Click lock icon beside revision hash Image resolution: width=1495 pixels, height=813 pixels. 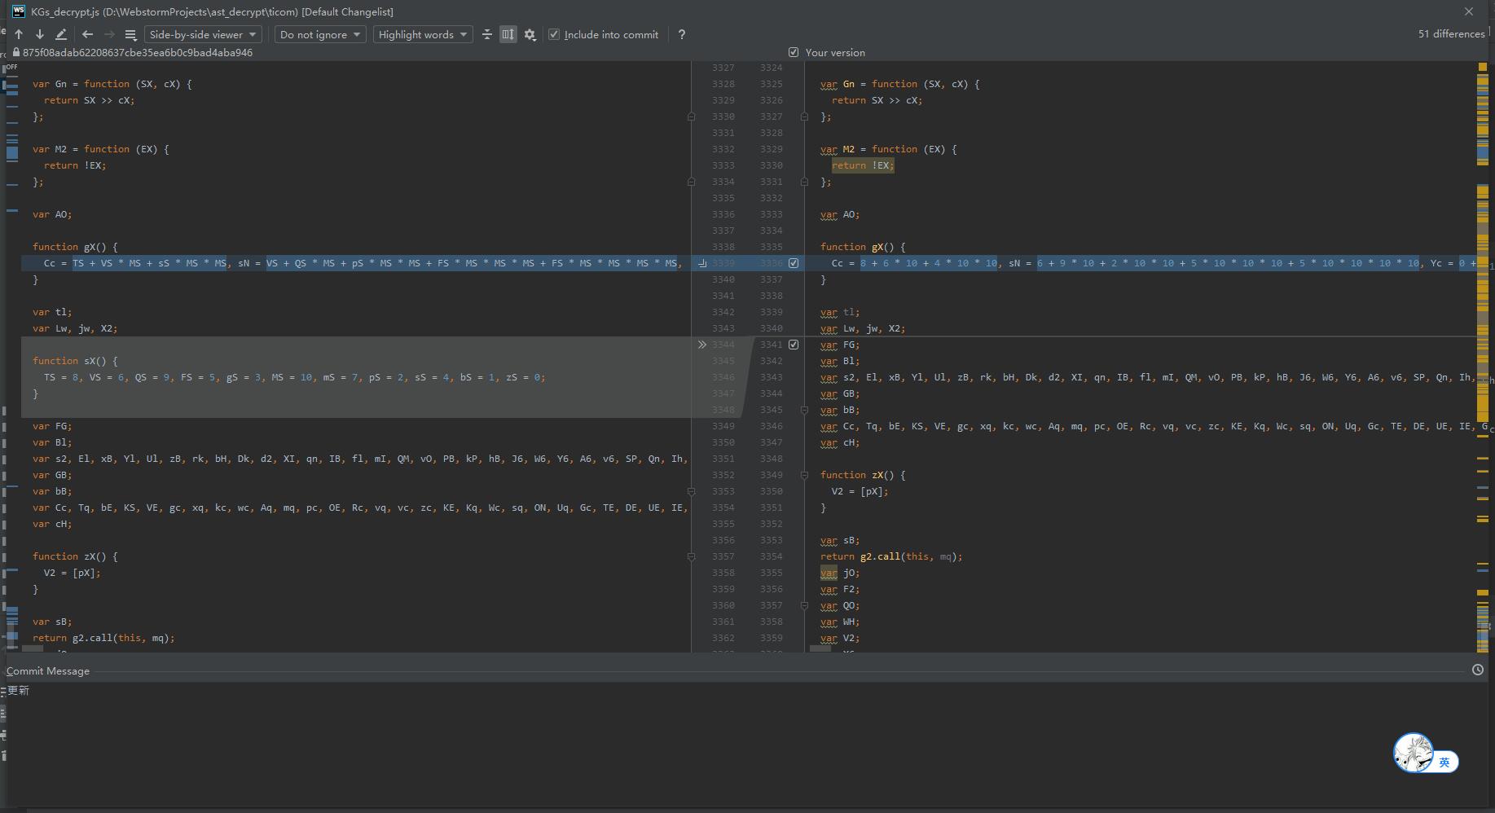[x=15, y=52]
